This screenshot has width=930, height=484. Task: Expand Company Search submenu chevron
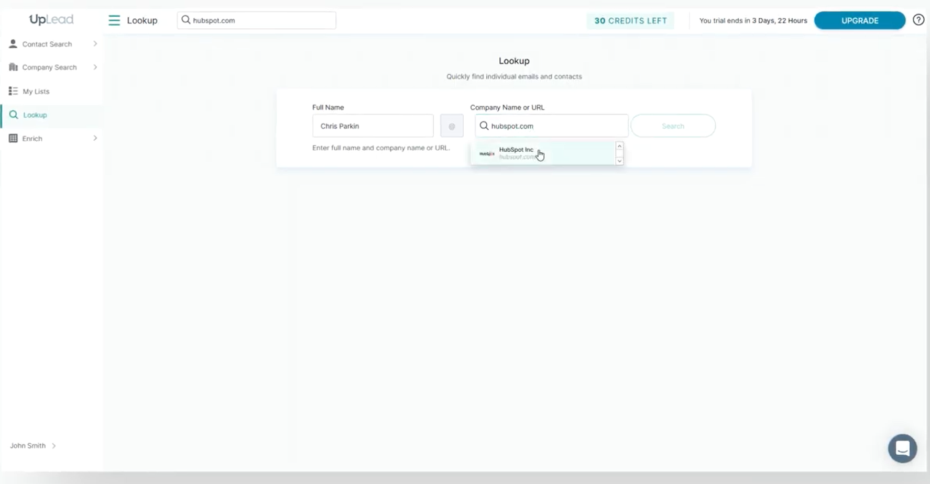(95, 67)
